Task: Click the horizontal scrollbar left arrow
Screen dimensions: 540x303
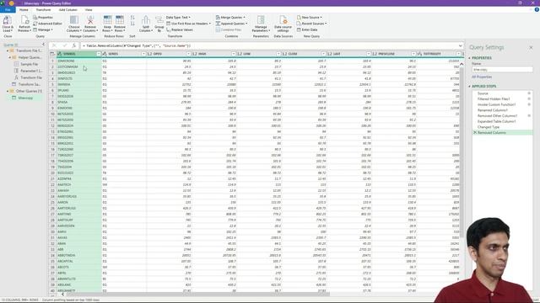Action: pyautogui.click(x=62, y=294)
